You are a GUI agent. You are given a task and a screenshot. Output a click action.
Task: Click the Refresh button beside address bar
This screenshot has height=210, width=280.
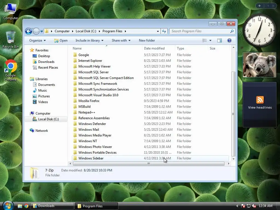(164, 31)
